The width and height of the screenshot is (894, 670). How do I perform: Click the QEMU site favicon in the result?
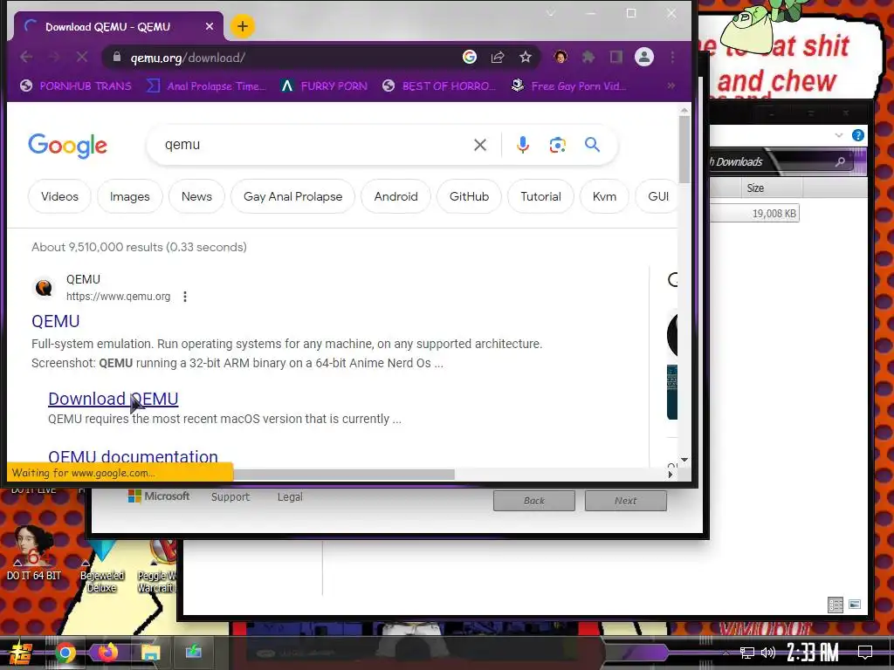point(44,288)
